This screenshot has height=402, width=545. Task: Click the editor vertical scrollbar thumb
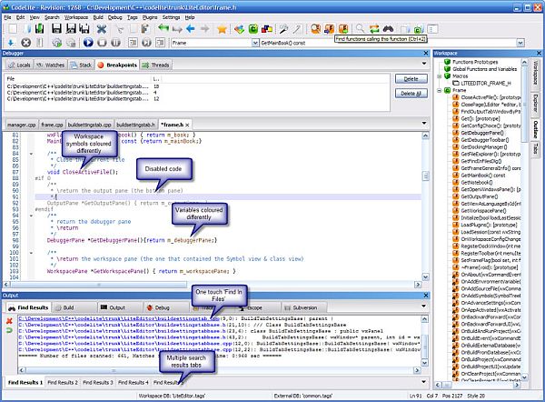click(x=425, y=176)
